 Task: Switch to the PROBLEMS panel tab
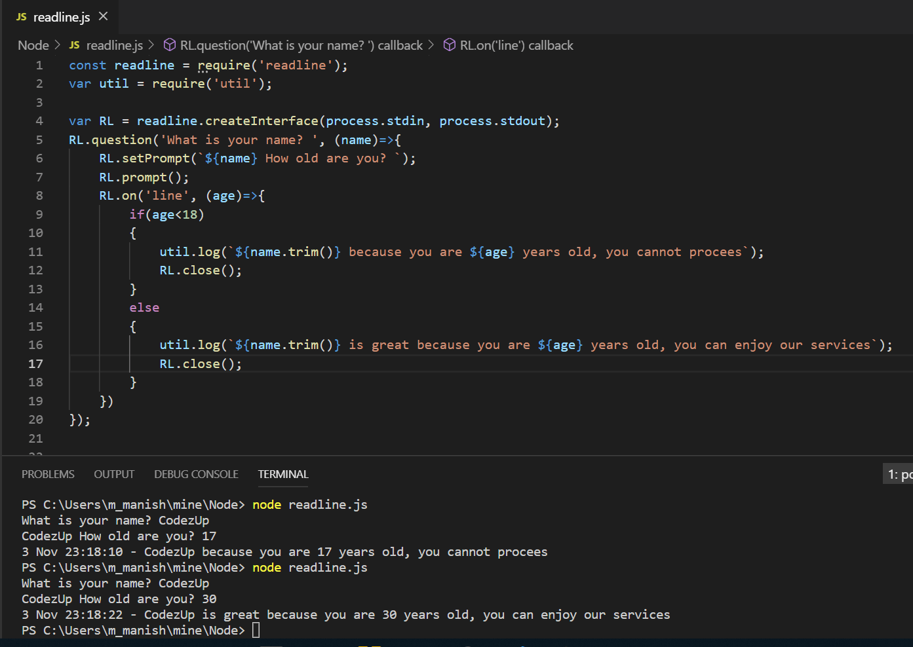48,474
